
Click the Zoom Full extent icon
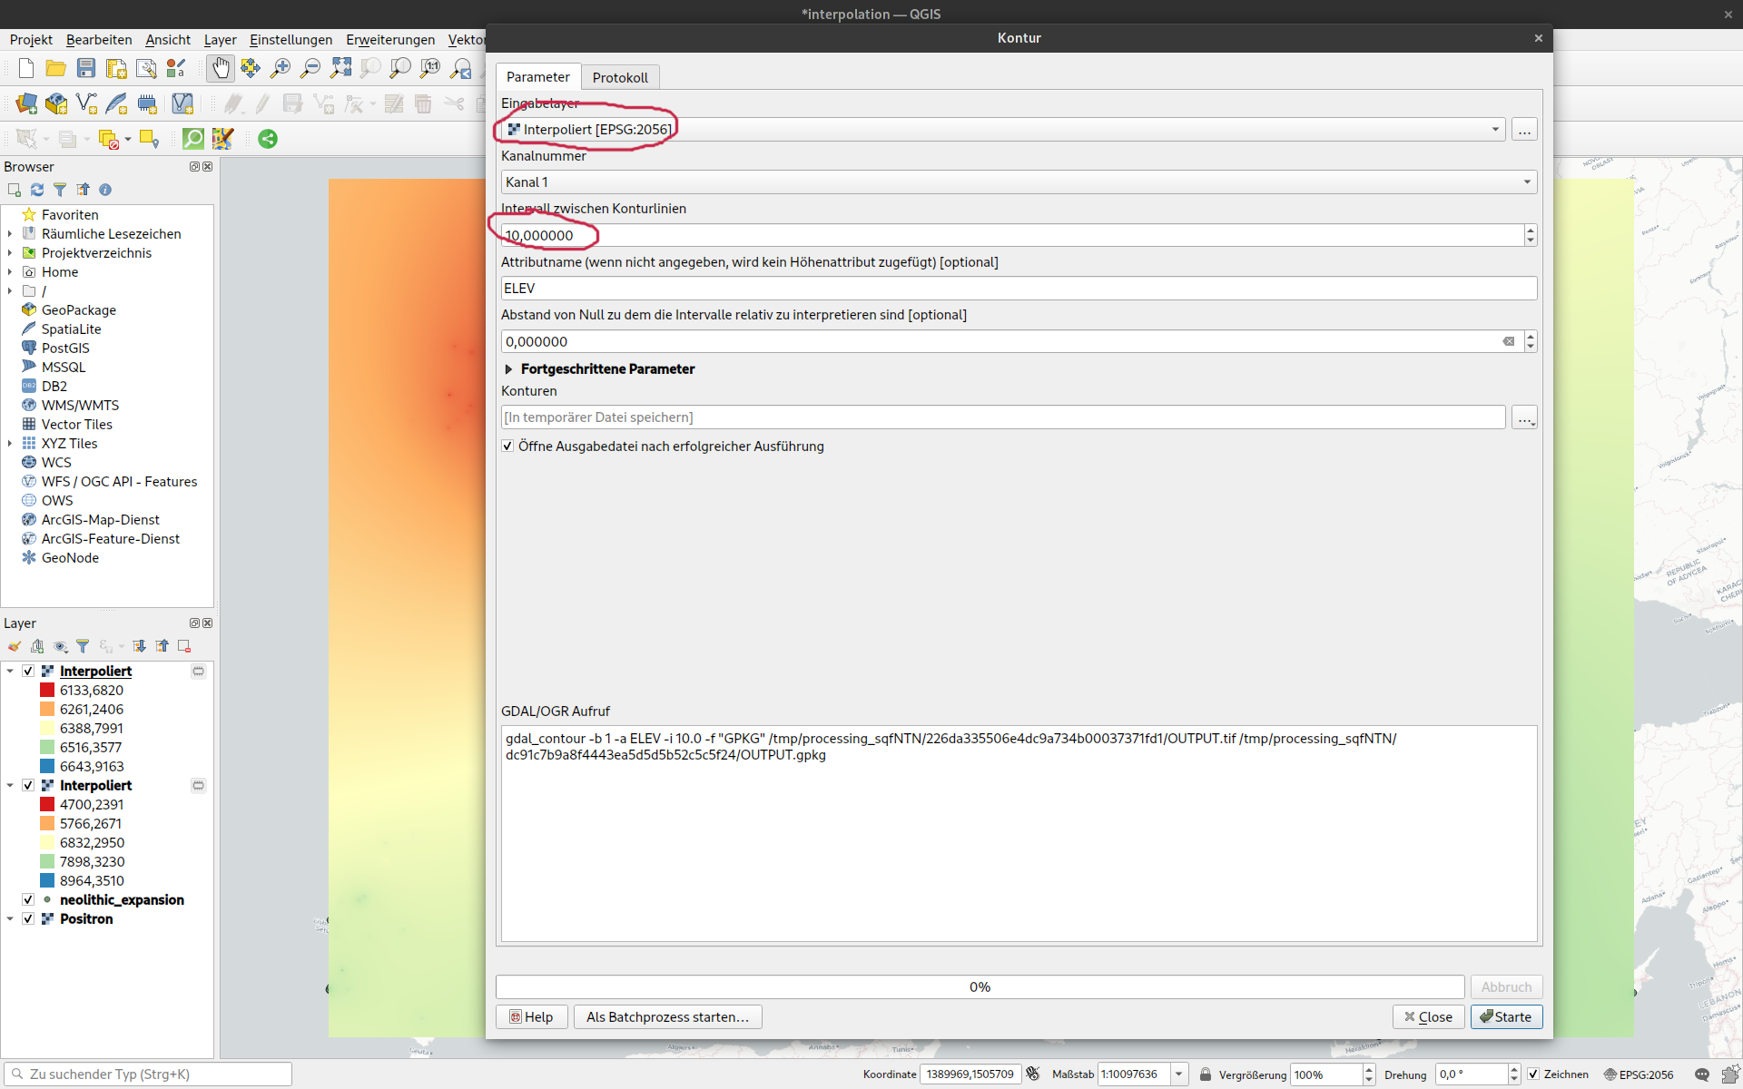340,68
